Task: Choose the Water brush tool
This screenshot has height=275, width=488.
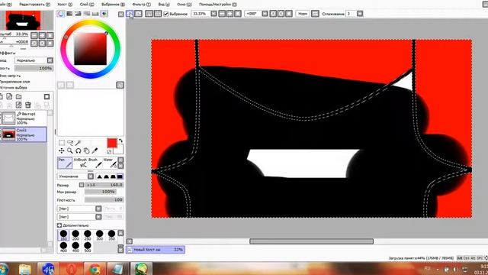Action: (110, 163)
